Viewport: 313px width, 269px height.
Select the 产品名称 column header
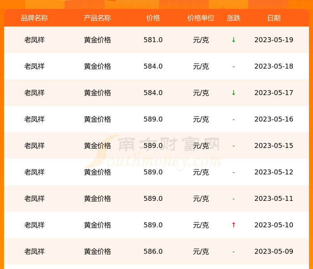click(x=97, y=18)
